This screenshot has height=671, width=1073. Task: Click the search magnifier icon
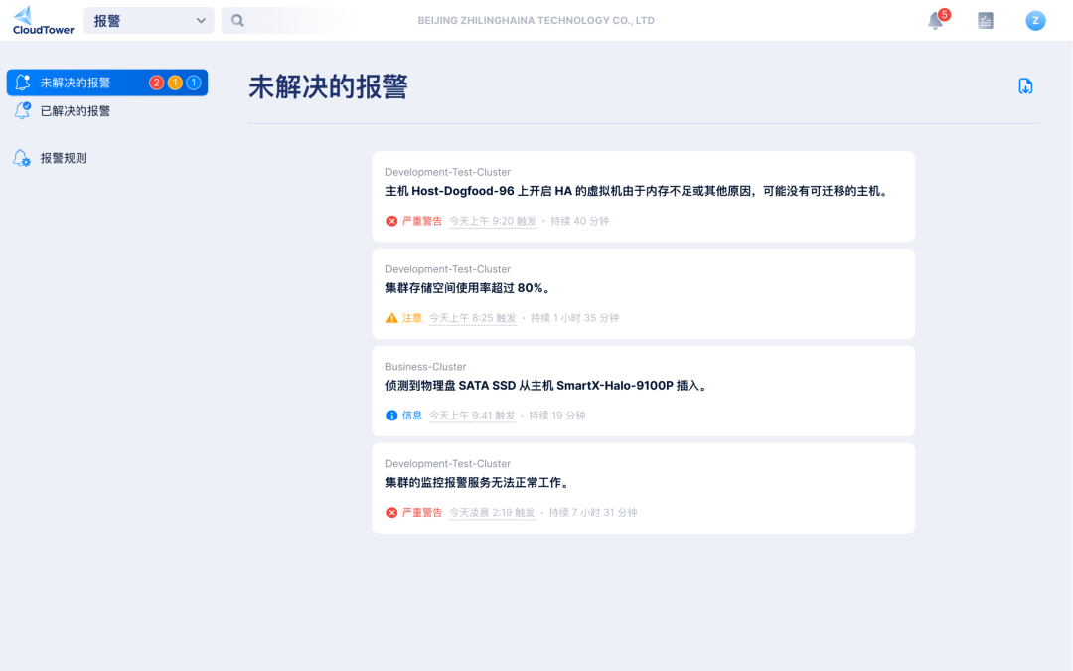pyautogui.click(x=237, y=21)
